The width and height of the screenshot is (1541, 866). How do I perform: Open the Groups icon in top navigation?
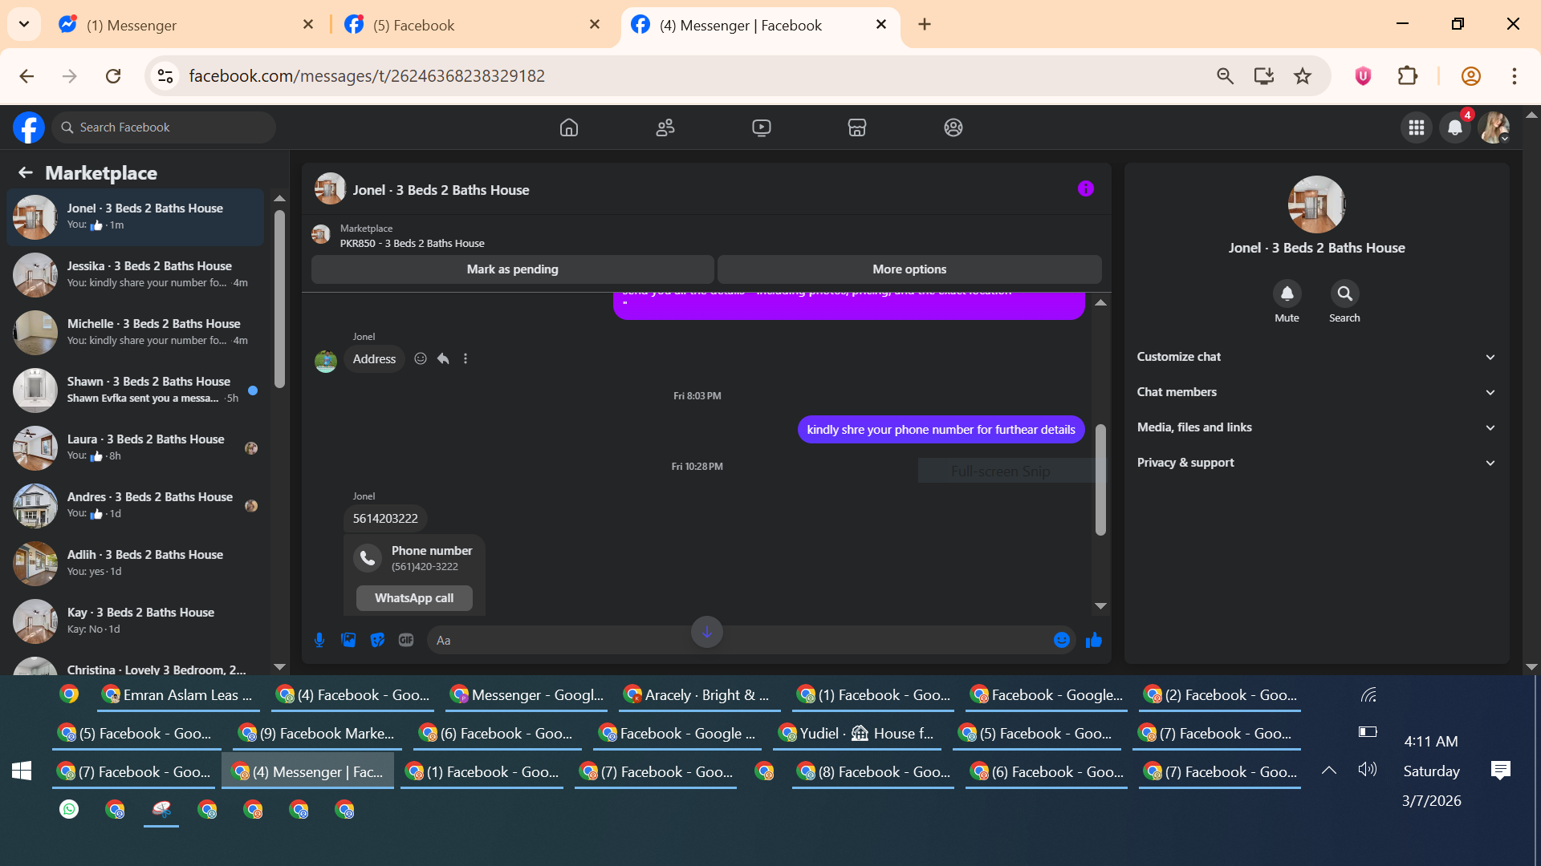click(953, 127)
